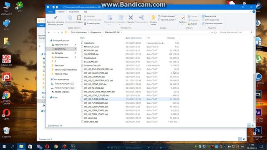Click Выделить все (Select all)
Viewport: 267px width, 150px height.
209,16
